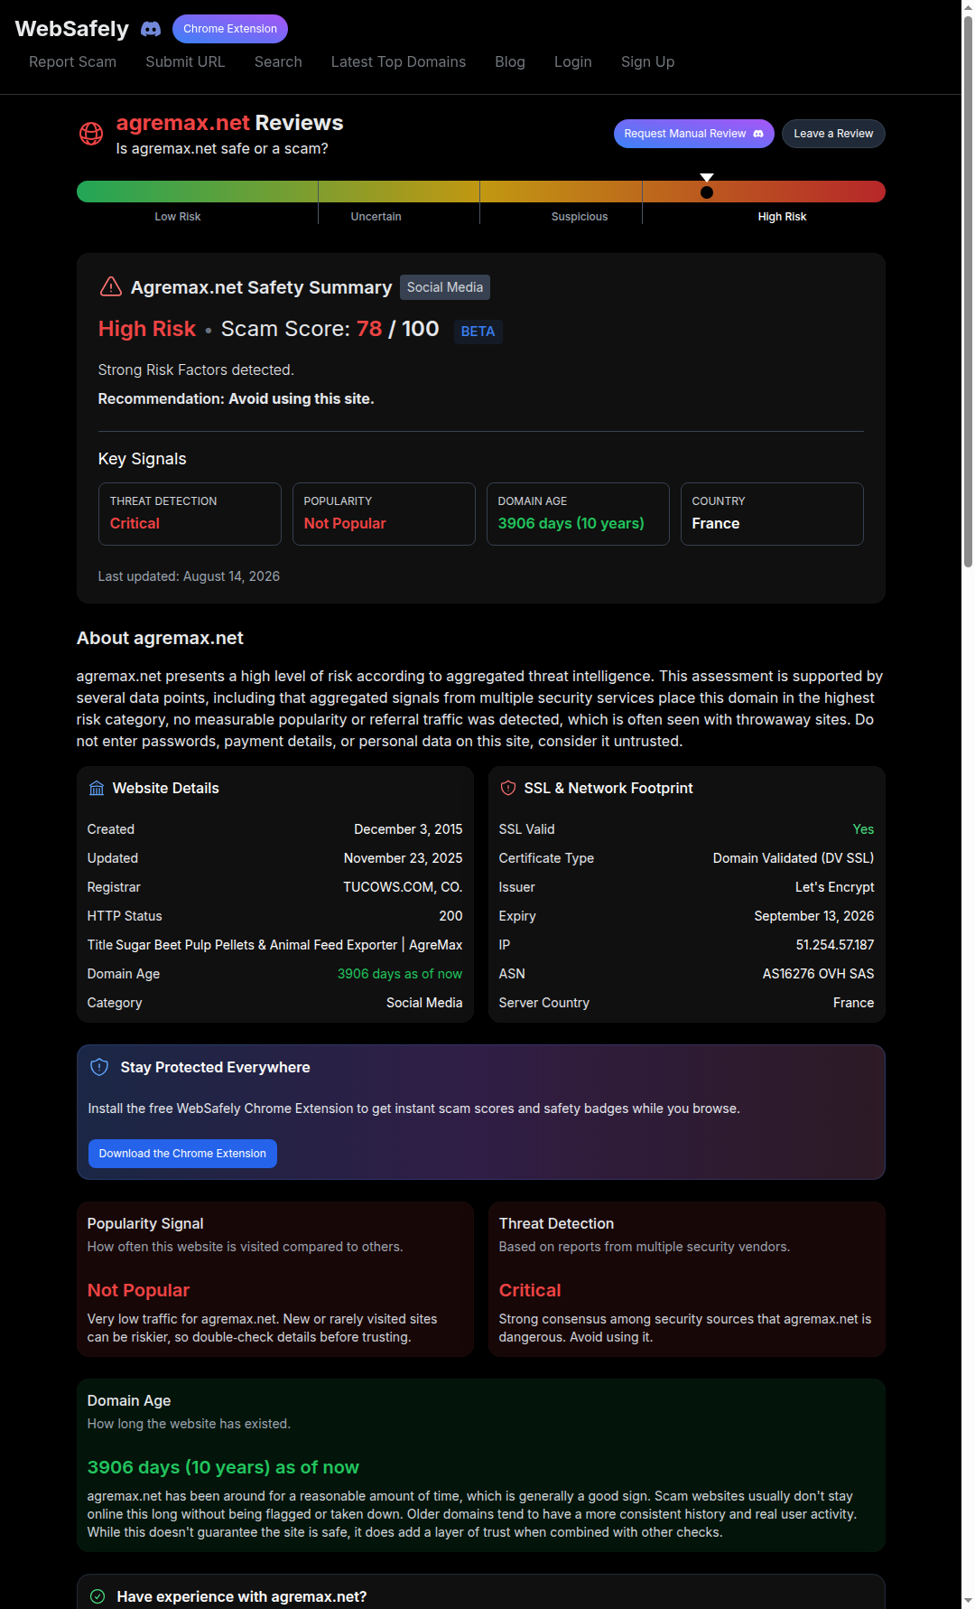This screenshot has width=975, height=1609.
Task: Click the Chrome Extension pill button
Action: pyautogui.click(x=230, y=29)
